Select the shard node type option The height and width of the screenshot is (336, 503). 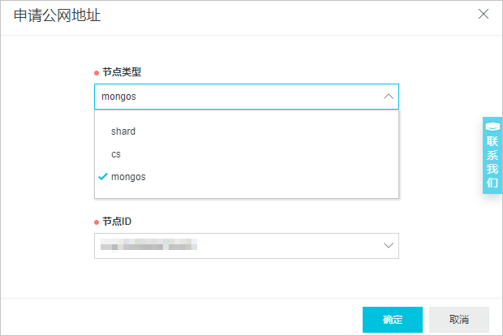click(x=247, y=131)
